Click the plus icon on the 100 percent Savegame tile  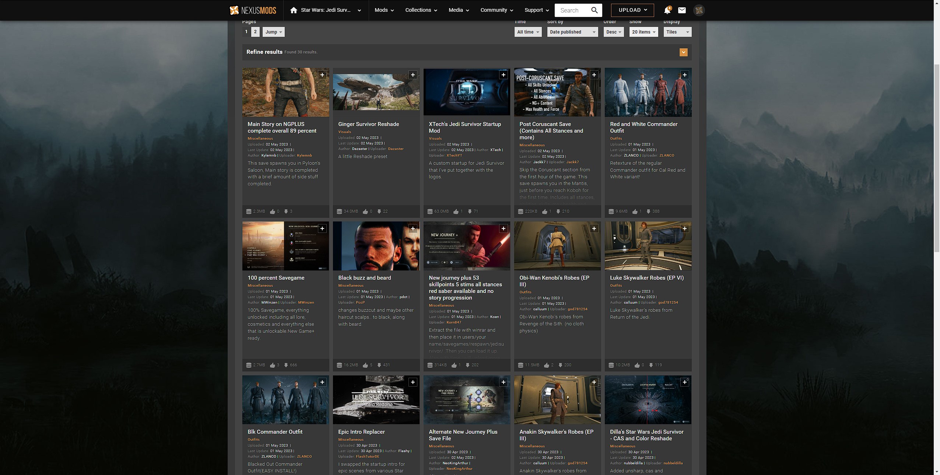click(x=322, y=228)
